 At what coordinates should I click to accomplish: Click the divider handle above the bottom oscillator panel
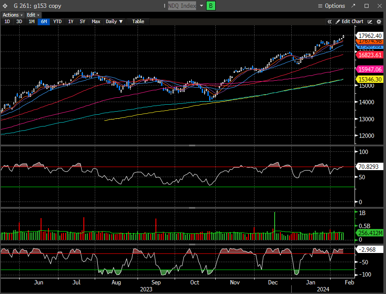pyautogui.click(x=192, y=244)
